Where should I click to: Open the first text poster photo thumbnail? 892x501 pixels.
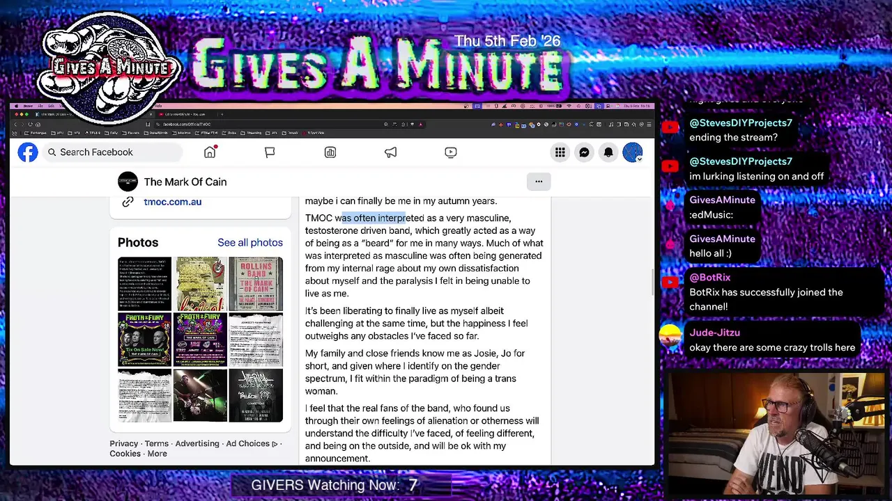pos(144,284)
